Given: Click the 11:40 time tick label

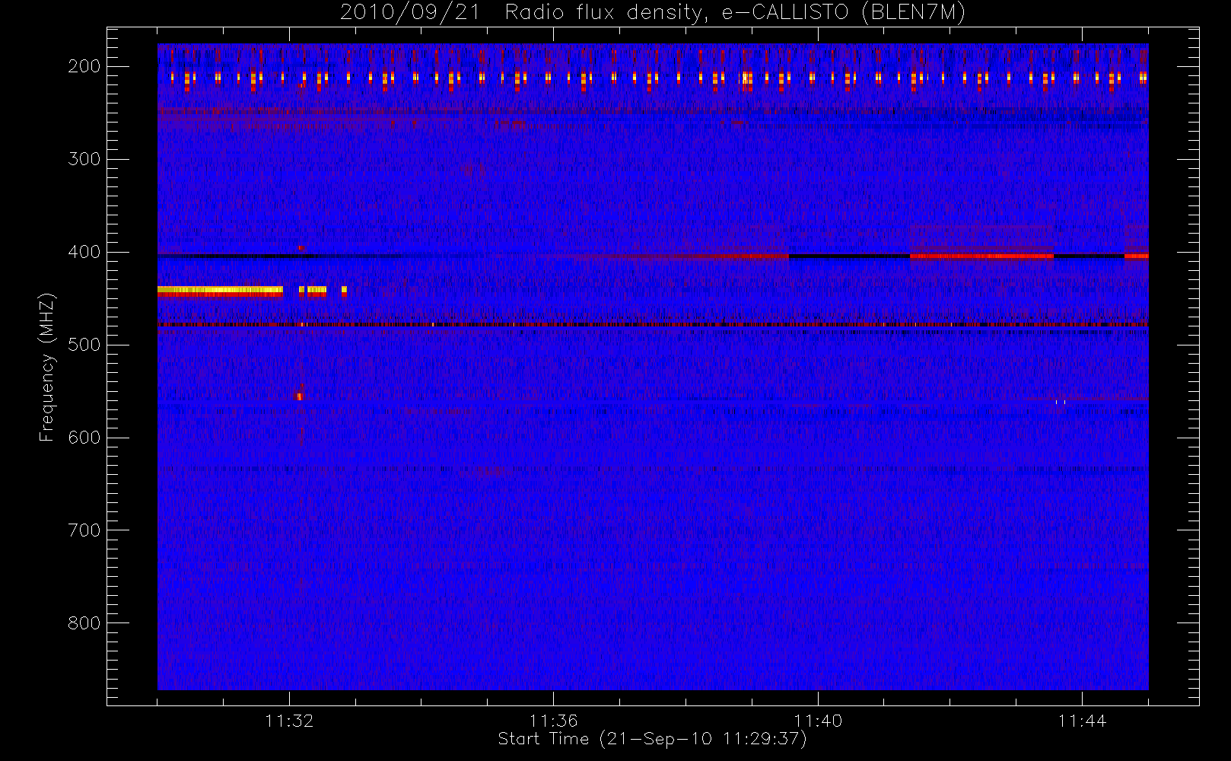Looking at the screenshot, I should 818,720.
